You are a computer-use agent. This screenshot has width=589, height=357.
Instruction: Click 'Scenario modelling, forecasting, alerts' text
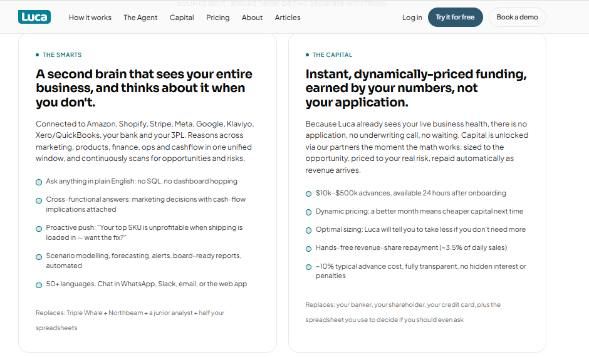pos(144,261)
